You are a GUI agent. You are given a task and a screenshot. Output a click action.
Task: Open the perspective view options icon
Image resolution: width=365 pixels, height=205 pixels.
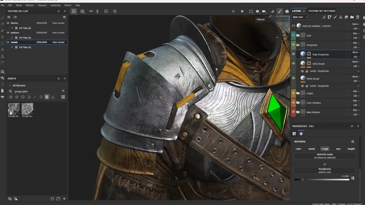pyautogui.click(x=251, y=11)
